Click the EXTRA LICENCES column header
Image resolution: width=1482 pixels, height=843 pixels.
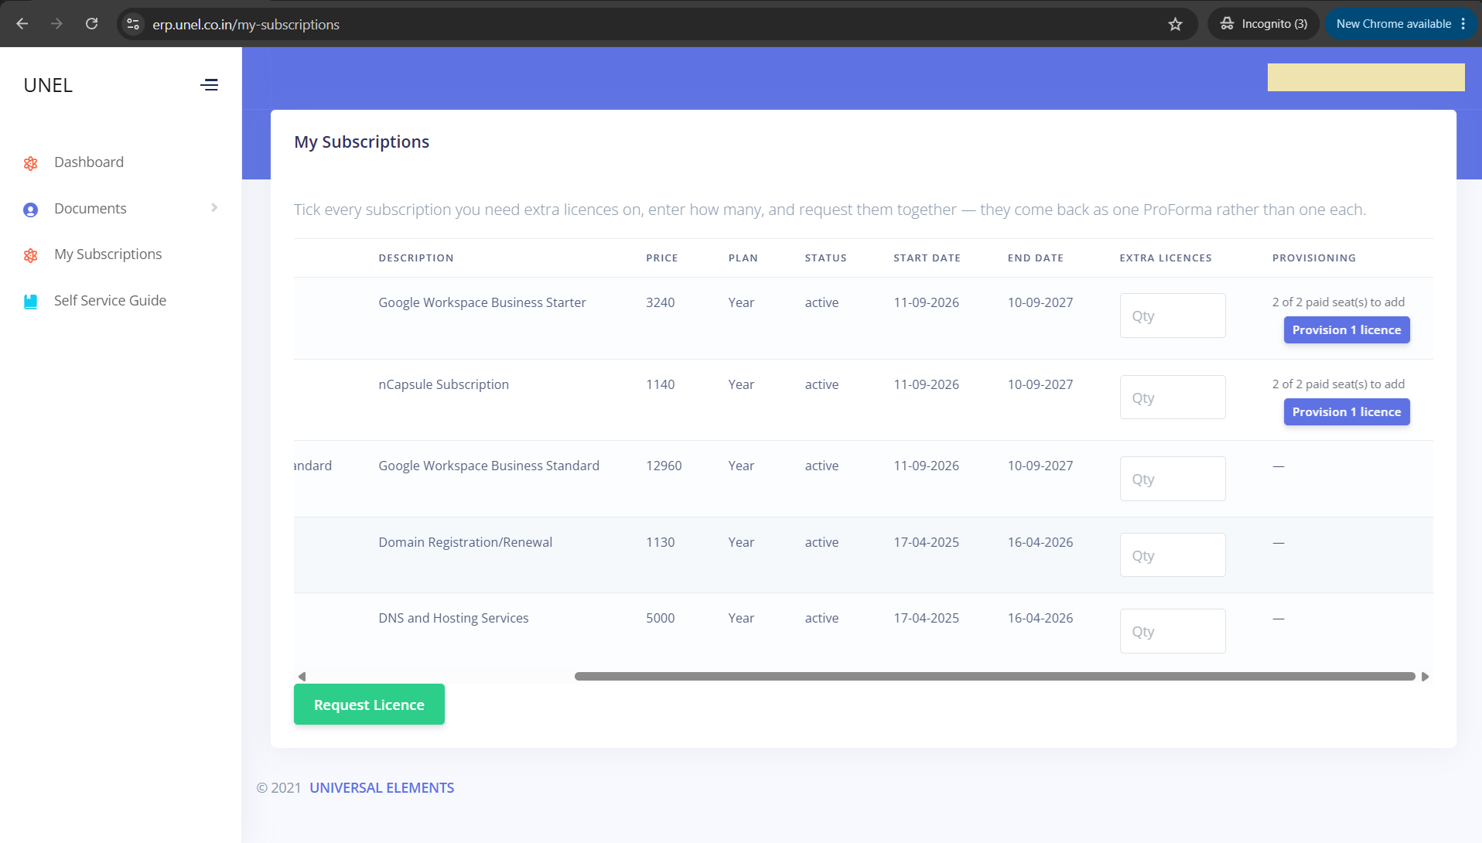(x=1166, y=258)
